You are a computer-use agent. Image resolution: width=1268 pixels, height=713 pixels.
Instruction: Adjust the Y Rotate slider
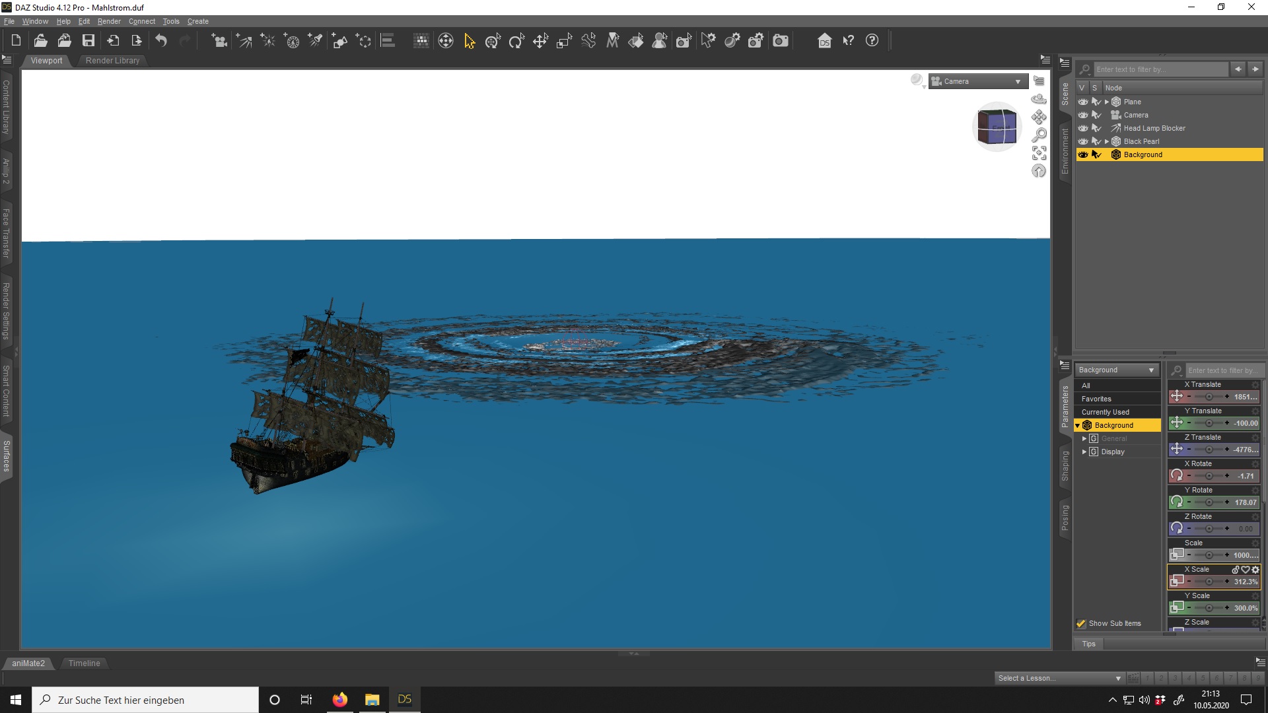(x=1209, y=502)
